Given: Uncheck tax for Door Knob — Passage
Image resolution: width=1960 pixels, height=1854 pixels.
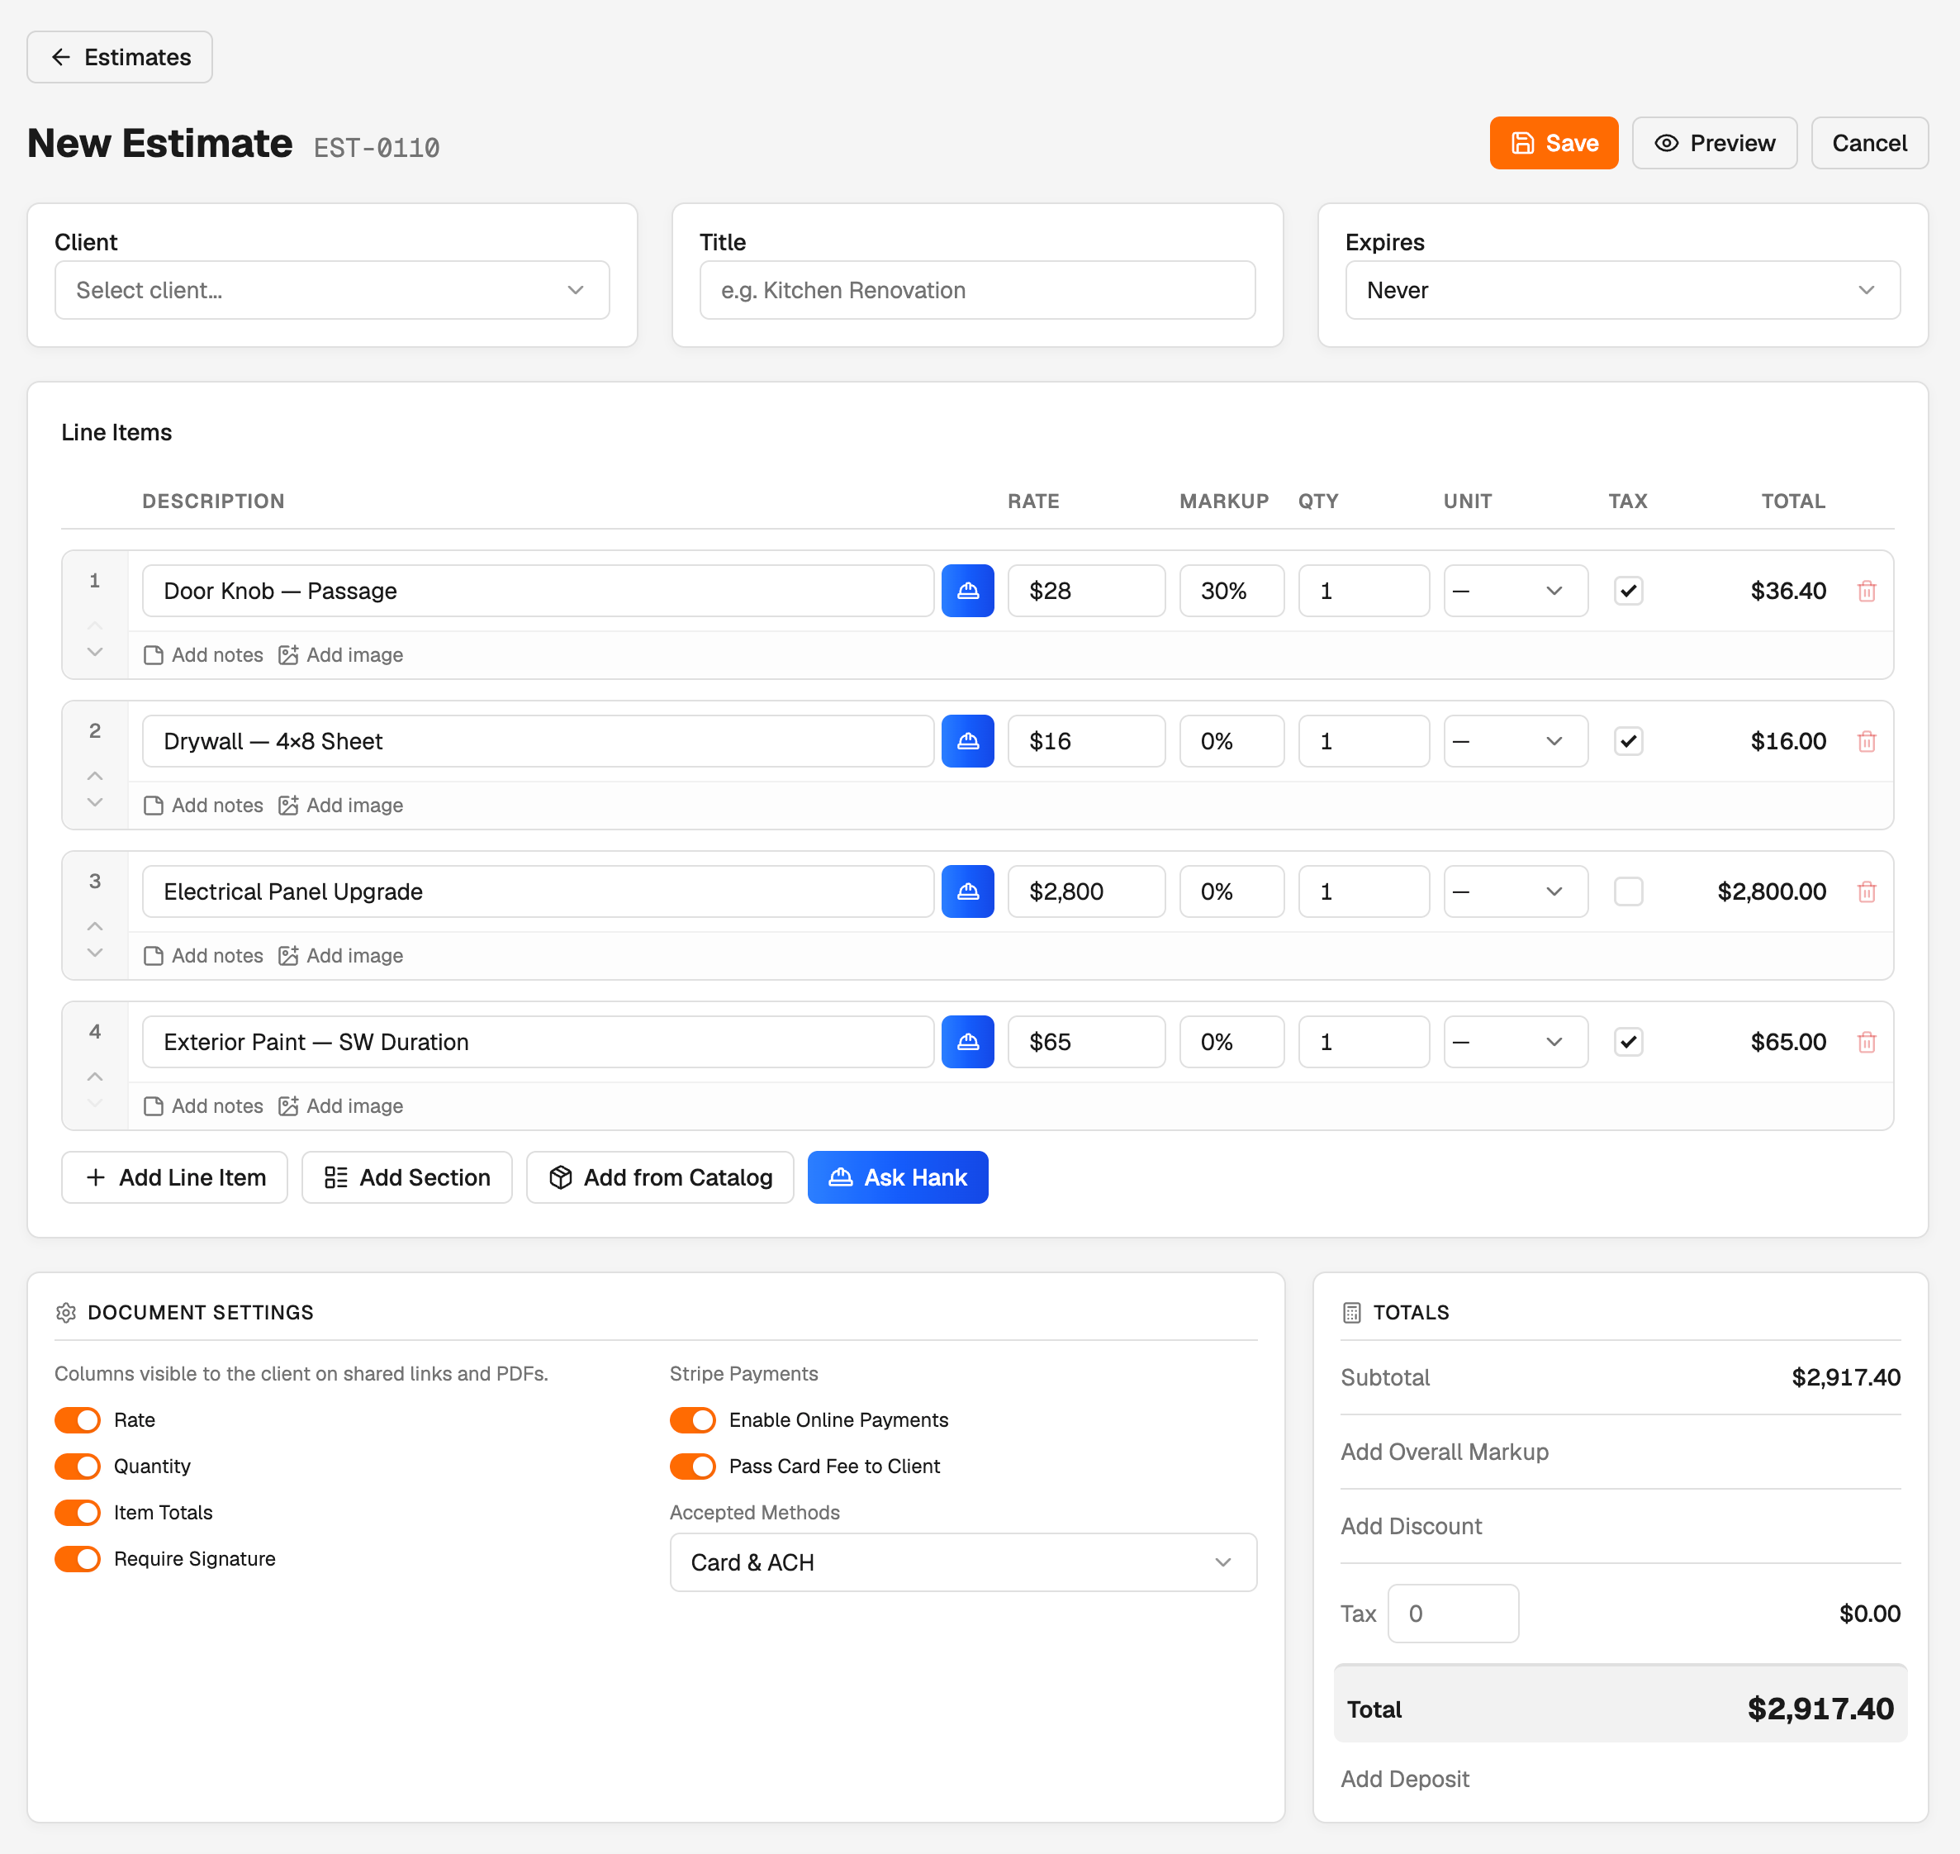Looking at the screenshot, I should point(1628,591).
